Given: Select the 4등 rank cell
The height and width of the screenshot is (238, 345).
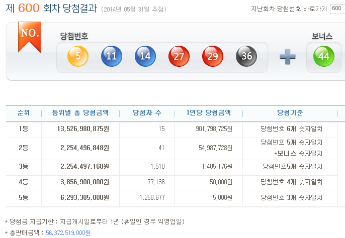Looking at the screenshot, I should click(x=24, y=182).
